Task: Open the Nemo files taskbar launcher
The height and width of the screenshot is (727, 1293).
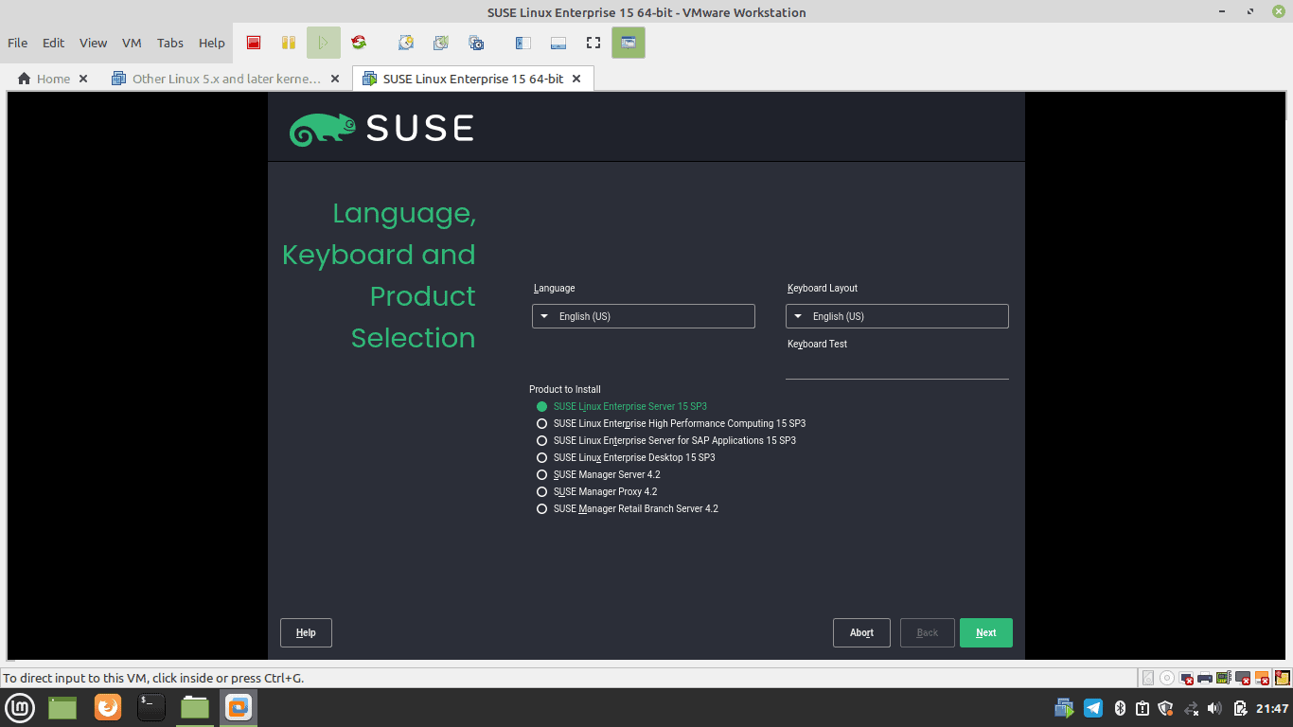Action: click(195, 707)
